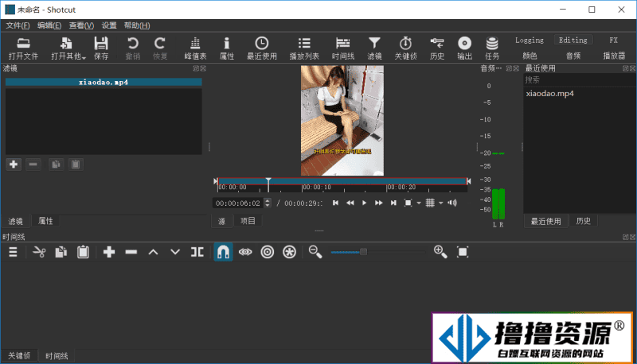Expand zoom options dropdown arrow

[x=419, y=203]
